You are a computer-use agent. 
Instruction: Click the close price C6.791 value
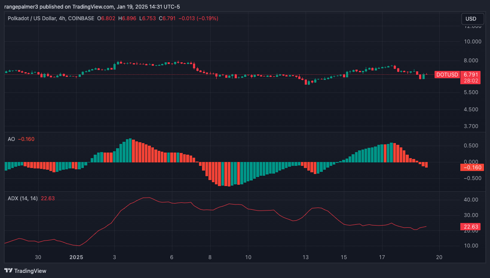tap(167, 18)
